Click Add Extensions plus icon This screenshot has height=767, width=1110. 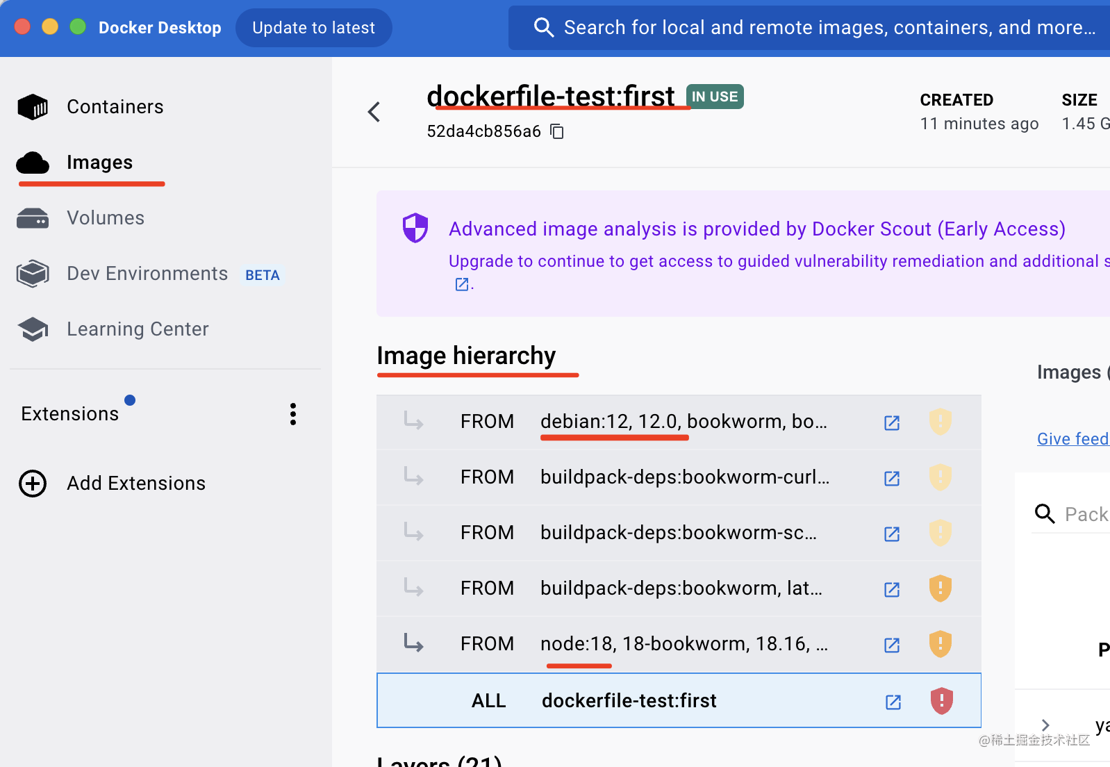click(33, 484)
